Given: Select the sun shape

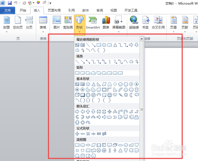Looking at the screenshot, I should pyautogui.click(x=126, y=95).
